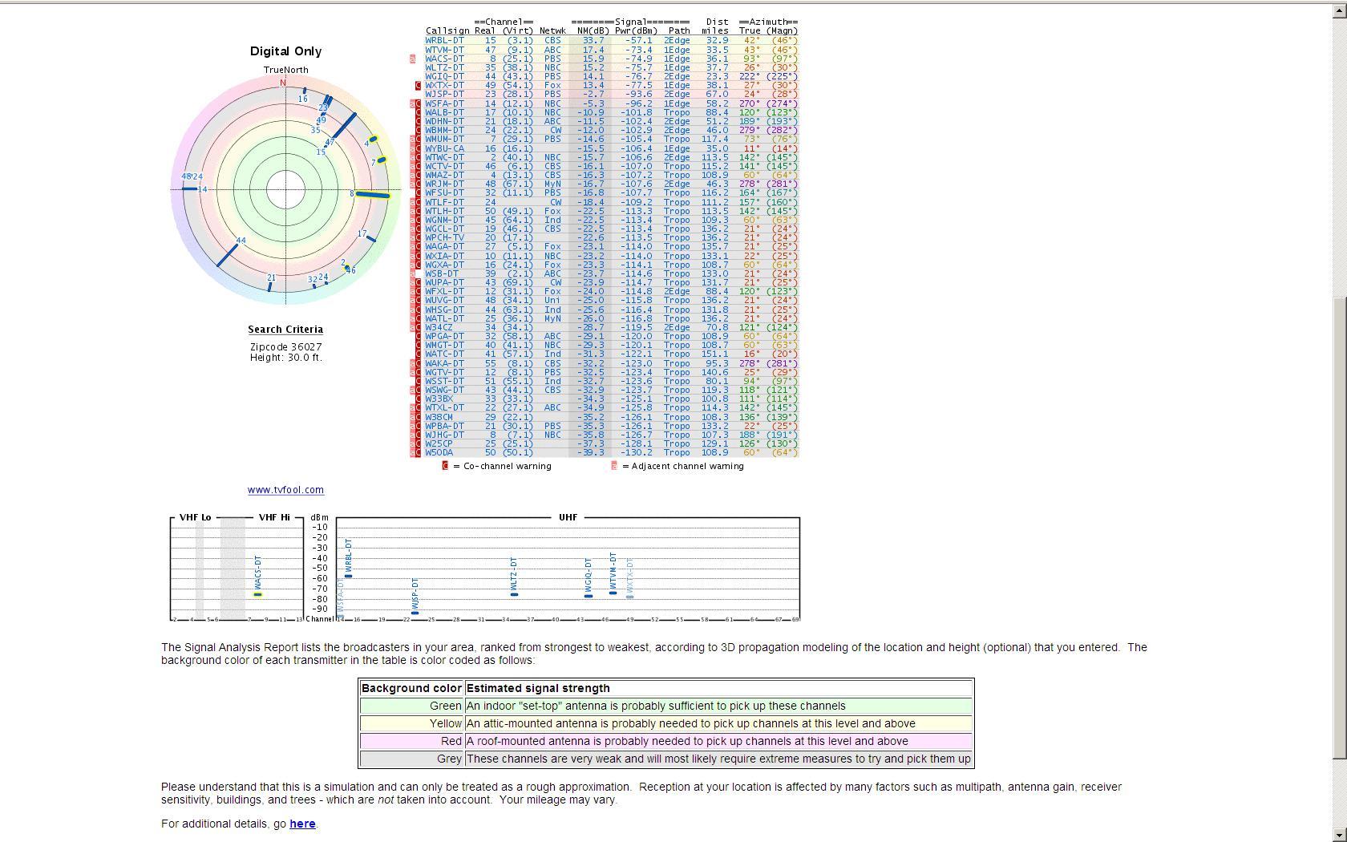Image resolution: width=1347 pixels, height=842 pixels.
Task: Click the 'TrueNorth' label above radar plot
Action: point(285,70)
